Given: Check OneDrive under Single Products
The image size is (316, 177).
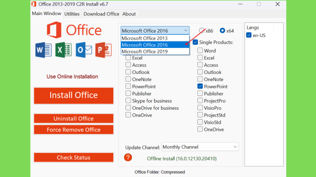Looking at the screenshot, I should (200, 129).
